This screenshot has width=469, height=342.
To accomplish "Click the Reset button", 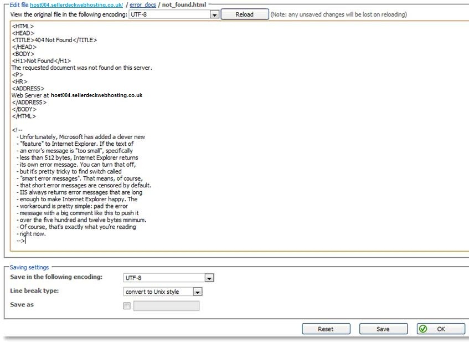I will click(326, 329).
